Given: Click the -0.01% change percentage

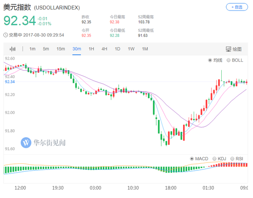Looking at the screenshot, I should point(44,24).
